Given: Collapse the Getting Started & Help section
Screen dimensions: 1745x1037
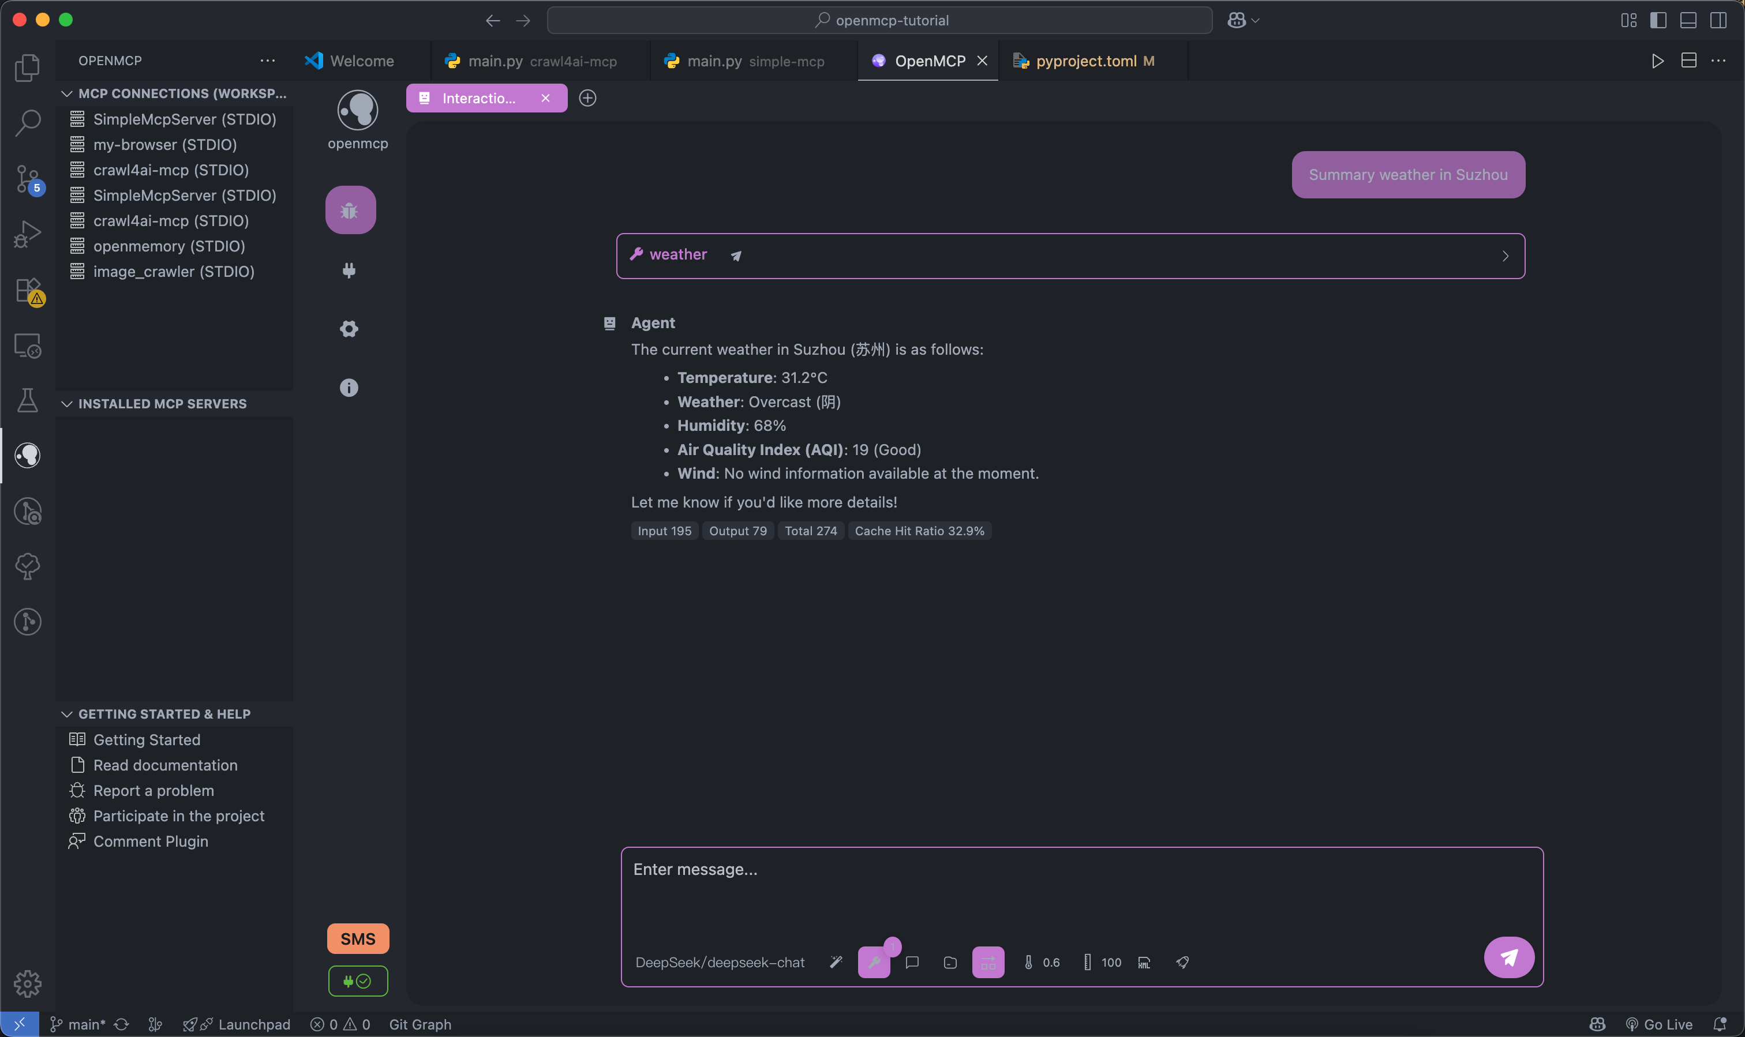Looking at the screenshot, I should [67, 714].
